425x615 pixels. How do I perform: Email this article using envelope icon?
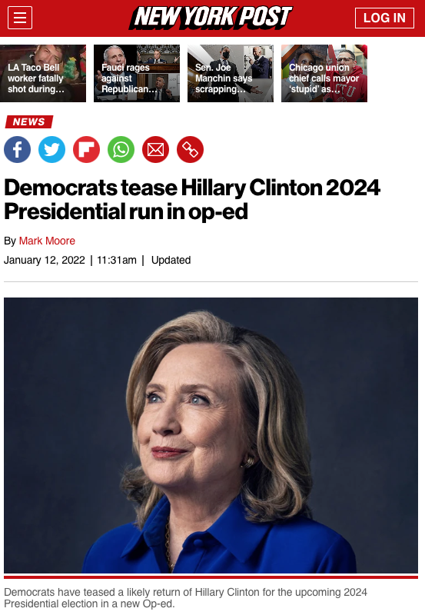click(156, 149)
